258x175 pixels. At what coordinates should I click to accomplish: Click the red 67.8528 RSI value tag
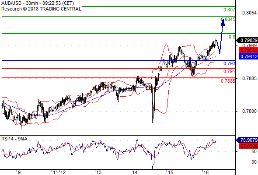tap(248, 146)
